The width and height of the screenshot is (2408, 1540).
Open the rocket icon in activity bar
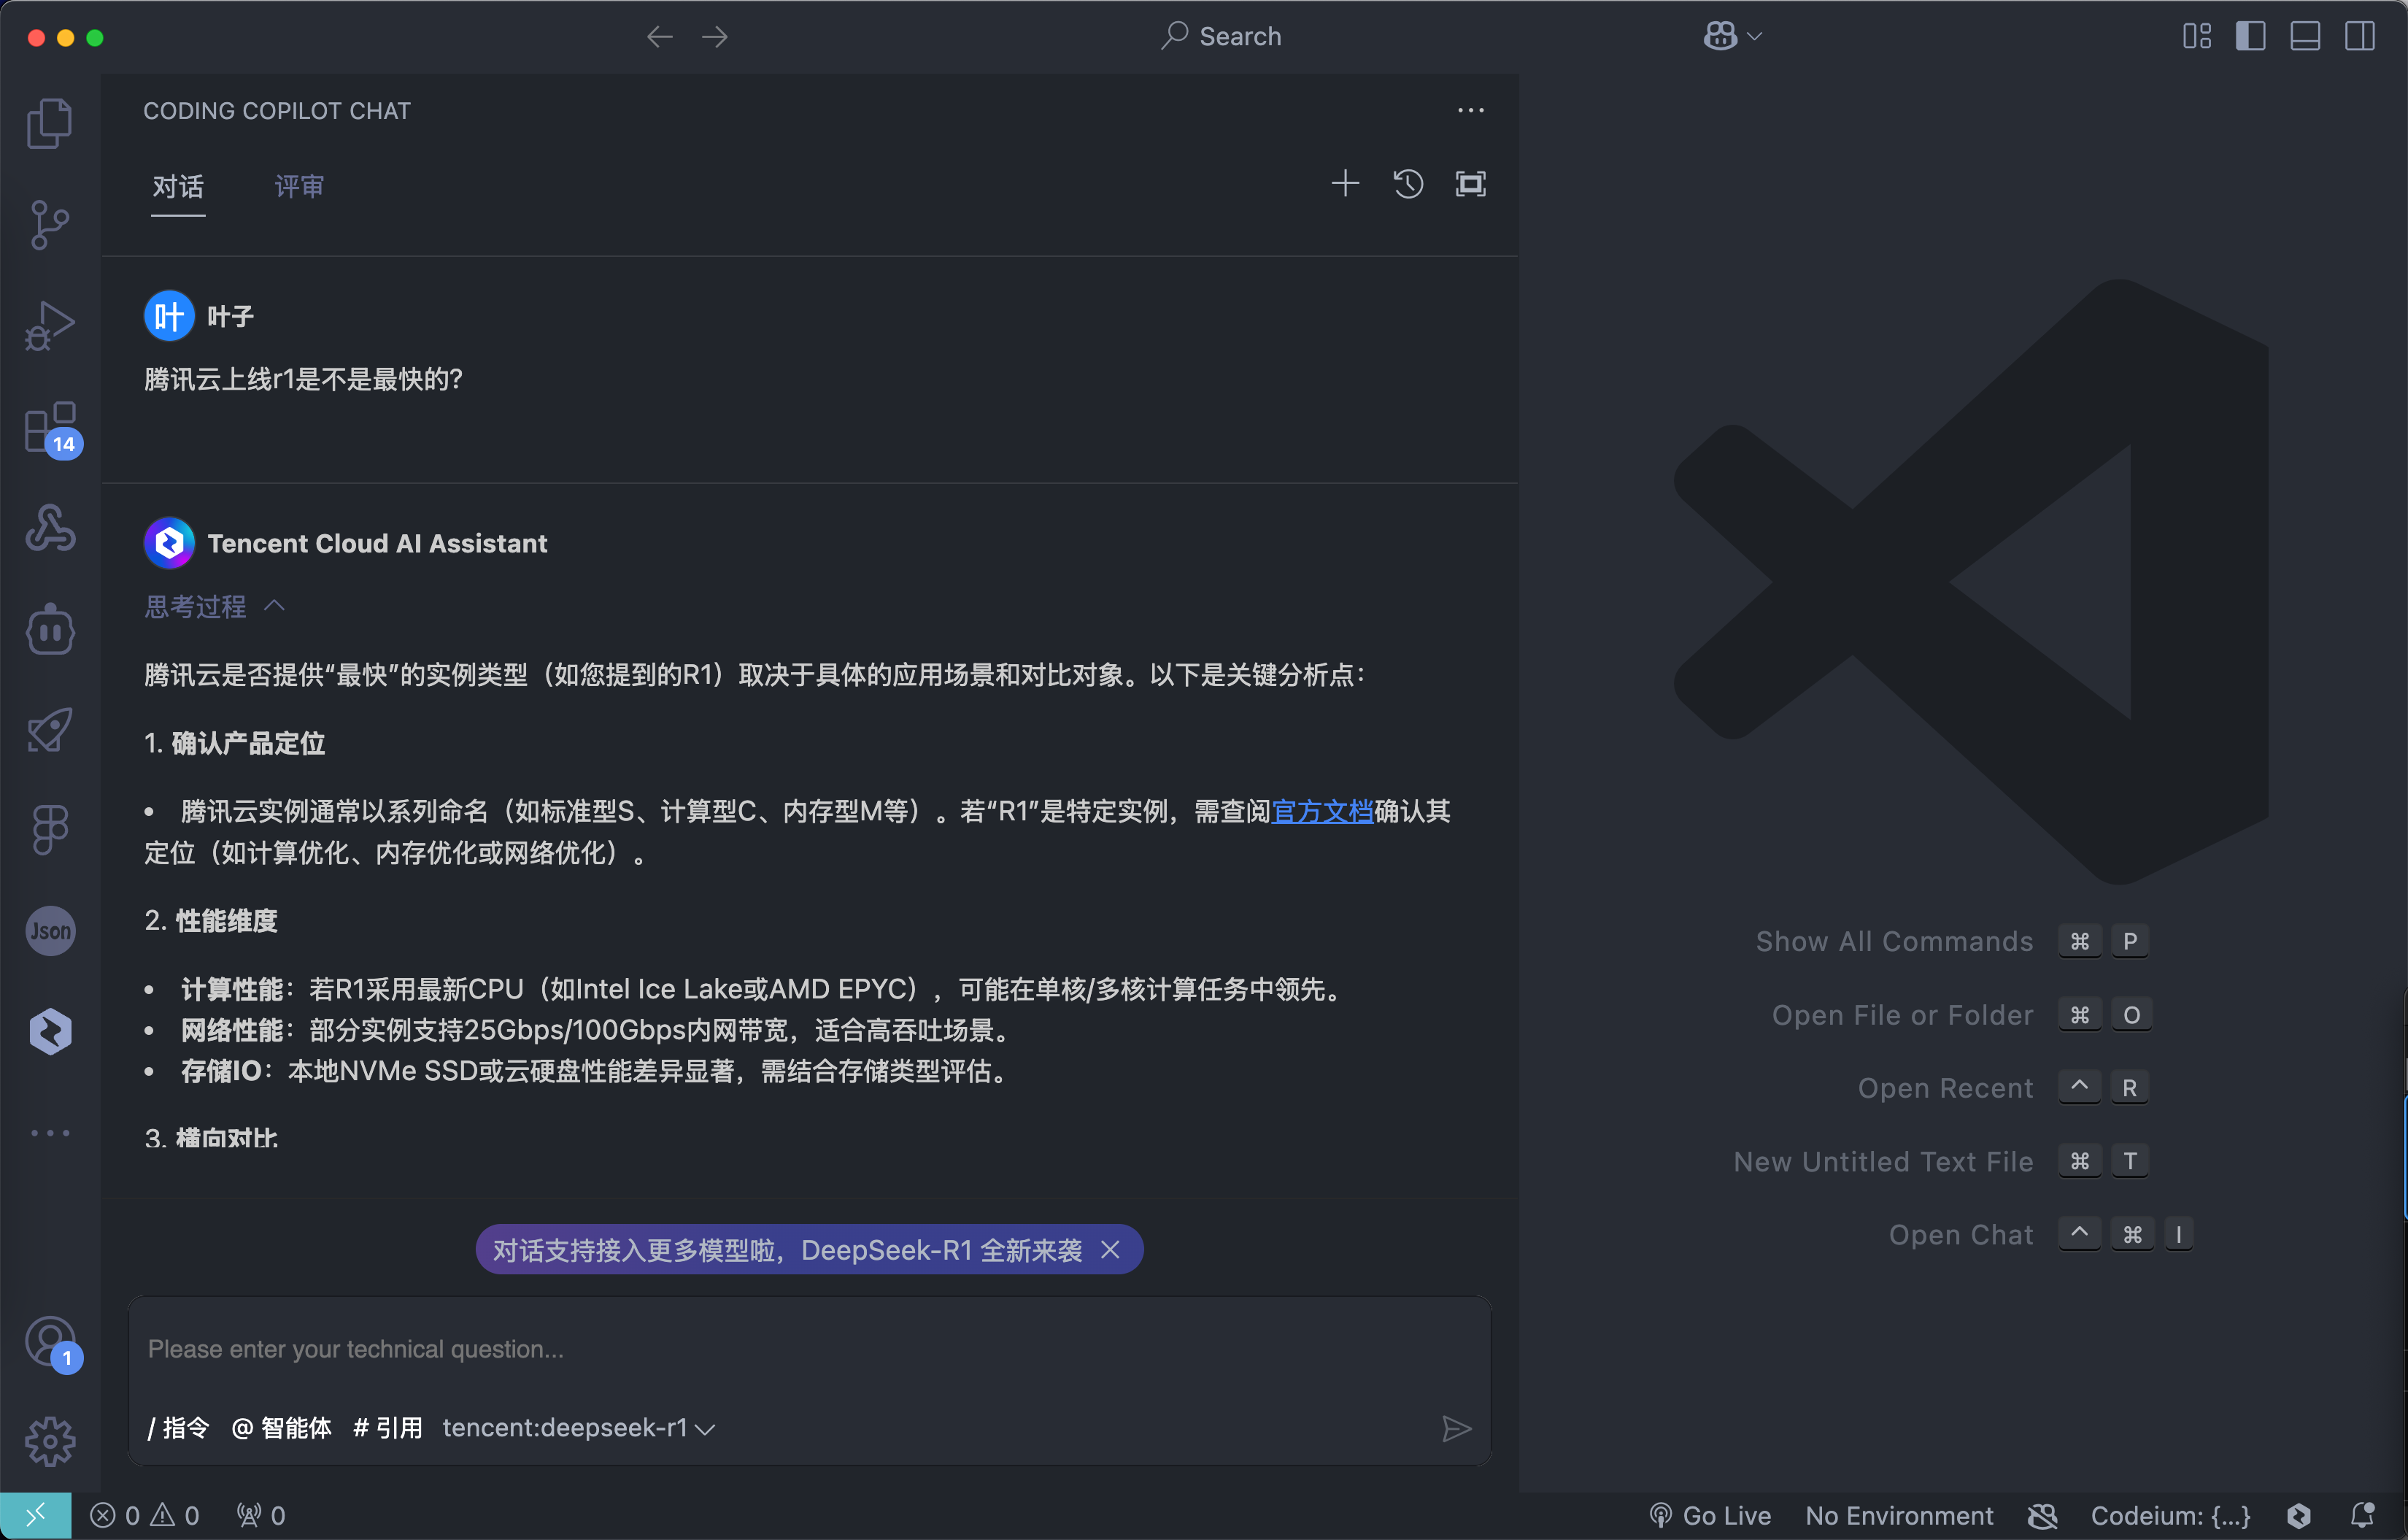tap(50, 730)
